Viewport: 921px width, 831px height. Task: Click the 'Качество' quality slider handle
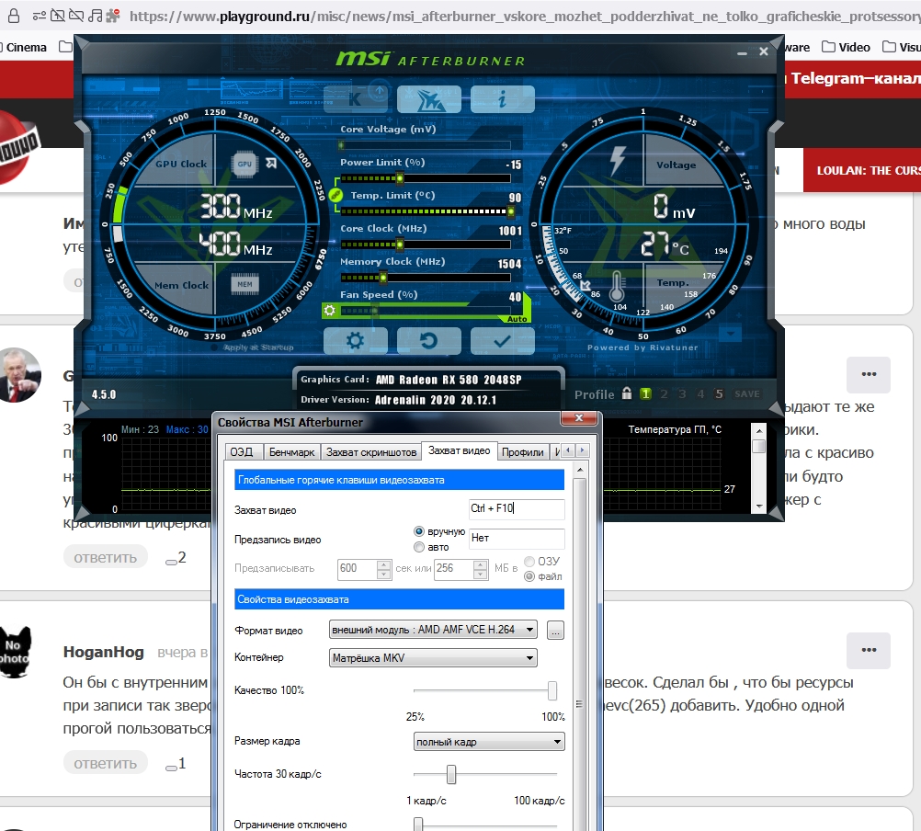tap(552, 690)
